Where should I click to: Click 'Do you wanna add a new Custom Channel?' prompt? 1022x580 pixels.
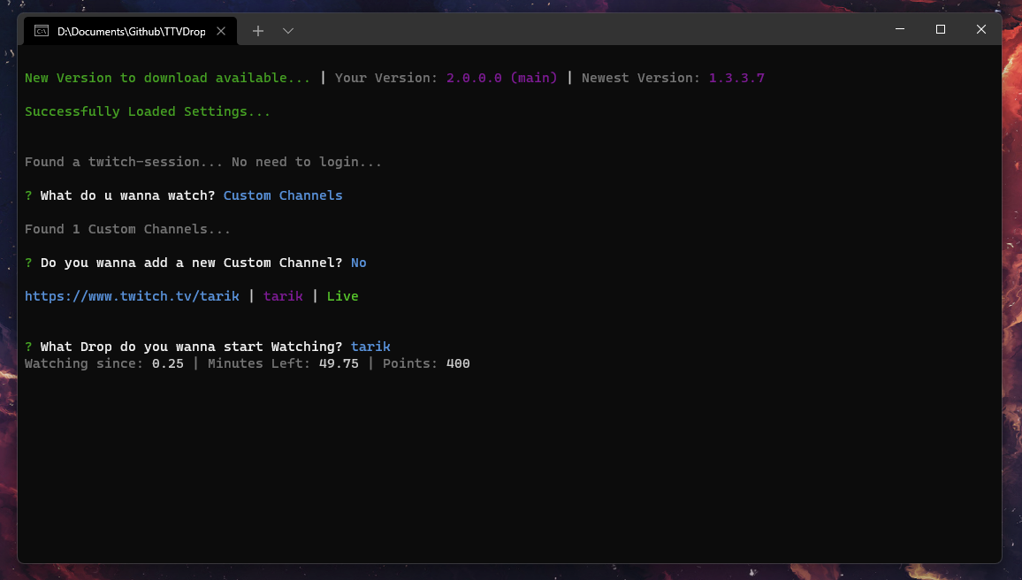tap(191, 263)
